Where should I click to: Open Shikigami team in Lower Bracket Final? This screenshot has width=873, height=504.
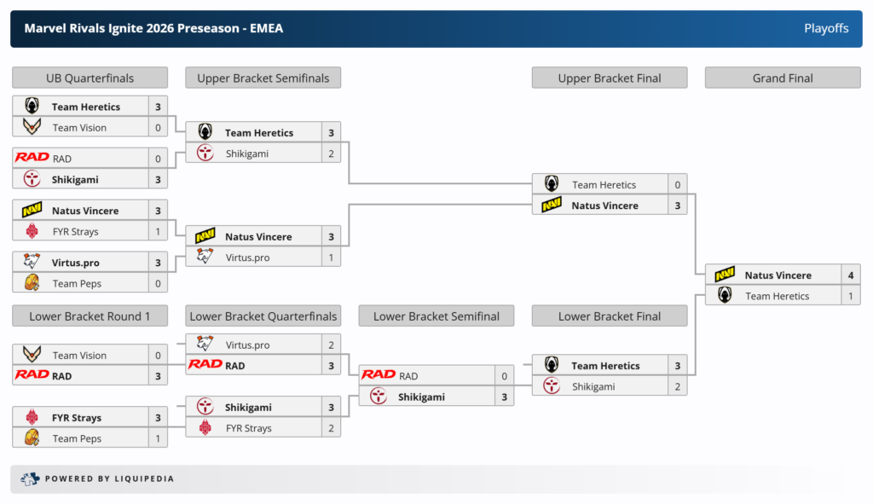(593, 386)
